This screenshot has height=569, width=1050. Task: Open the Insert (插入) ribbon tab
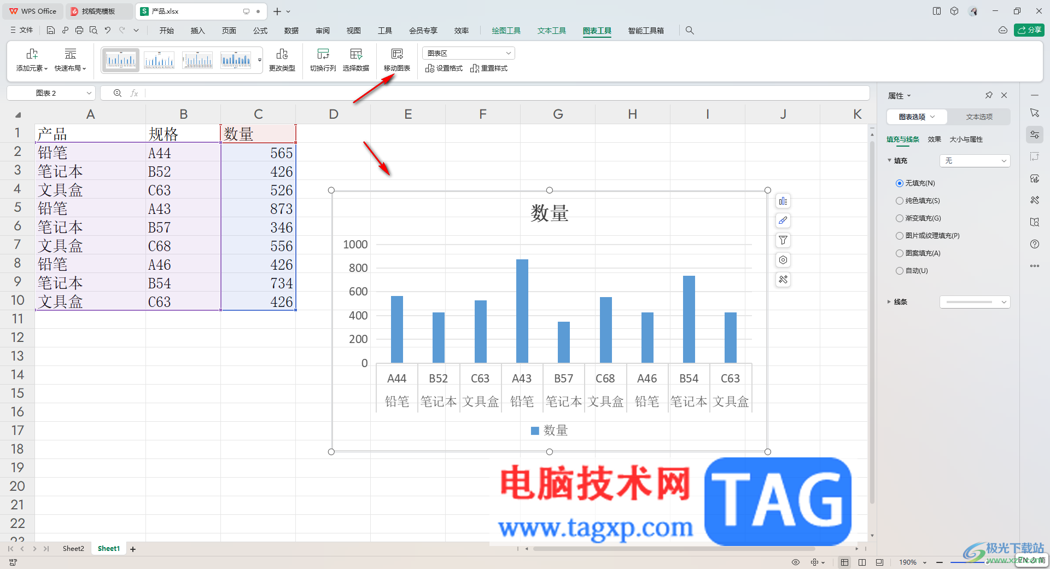click(197, 31)
